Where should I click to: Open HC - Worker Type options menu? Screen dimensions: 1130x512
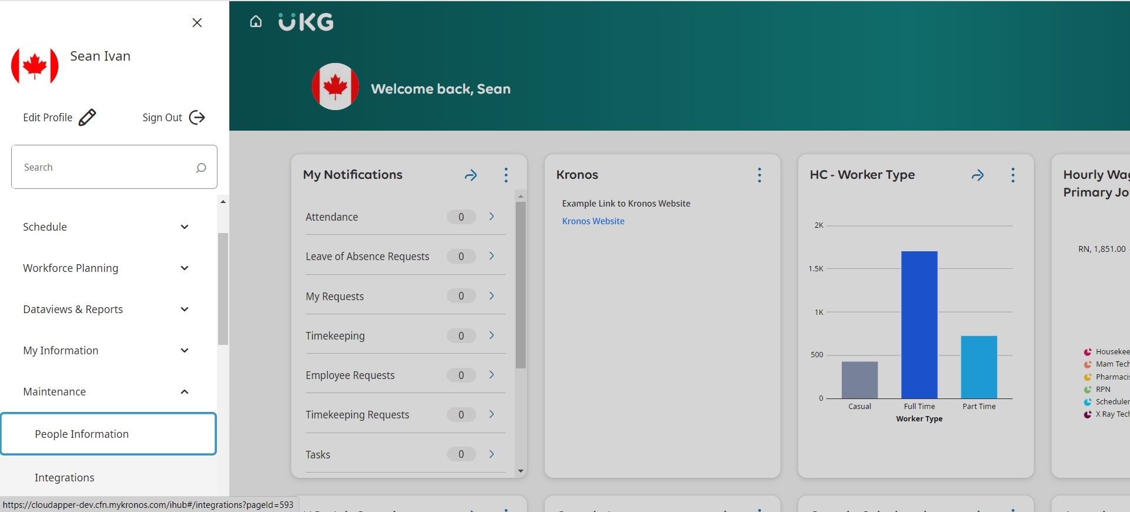click(1013, 175)
